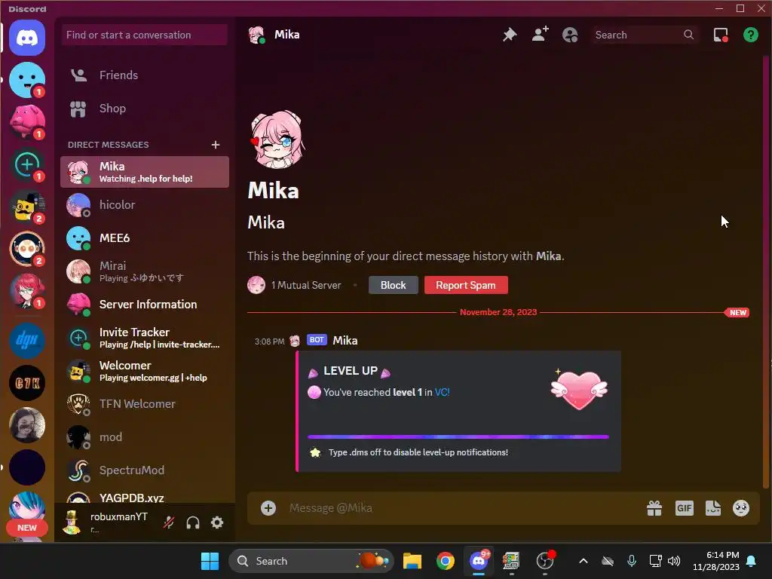Show hidden system tray icons chevron

click(584, 561)
